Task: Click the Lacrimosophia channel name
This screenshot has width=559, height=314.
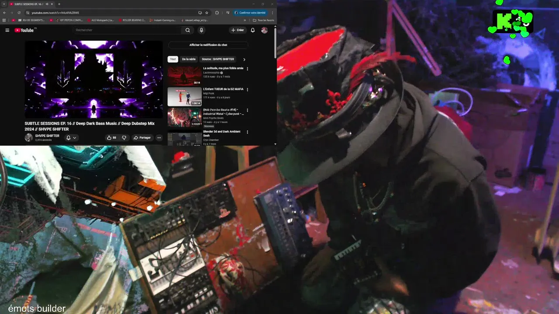Action: tap(212, 72)
